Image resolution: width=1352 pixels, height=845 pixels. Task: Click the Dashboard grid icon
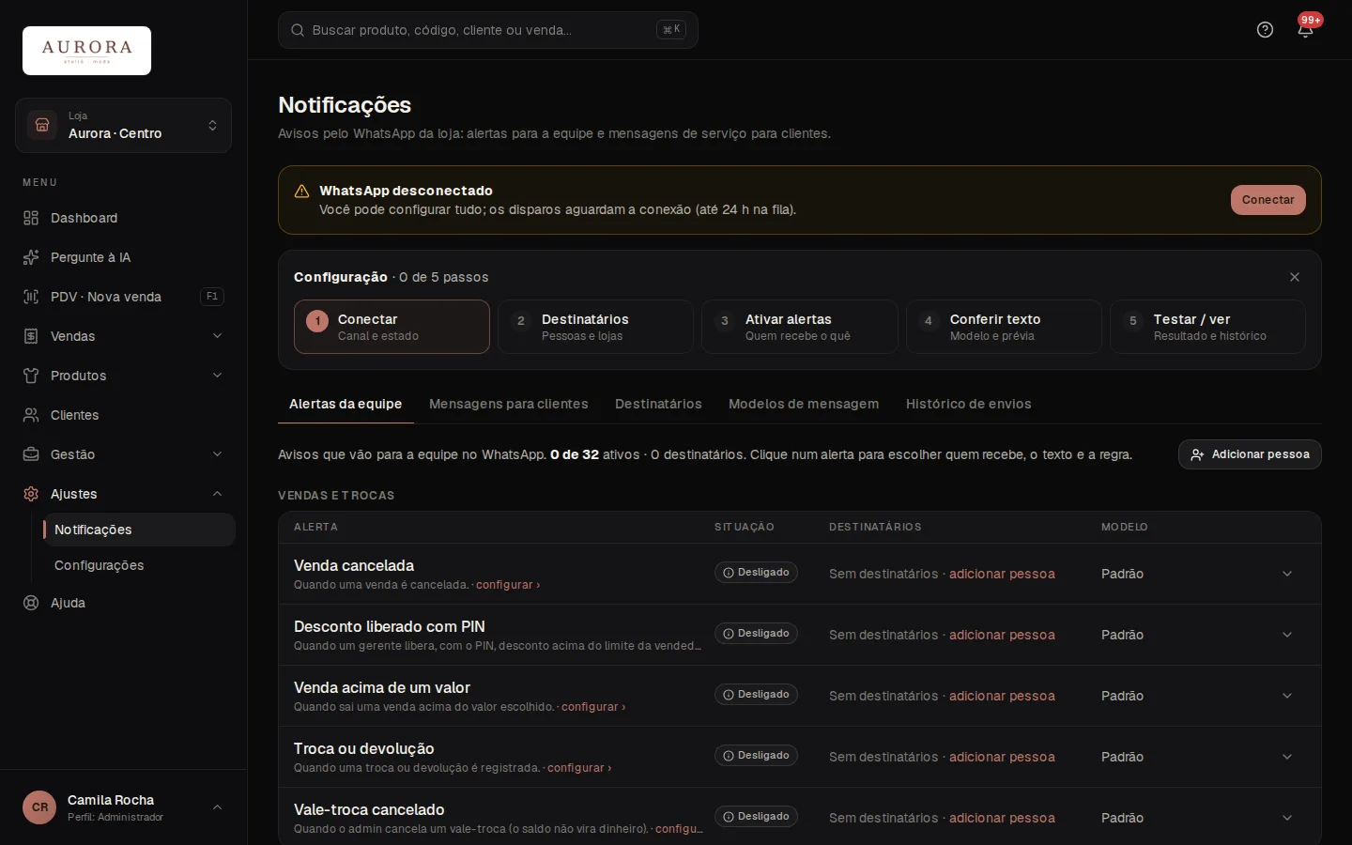tap(31, 218)
